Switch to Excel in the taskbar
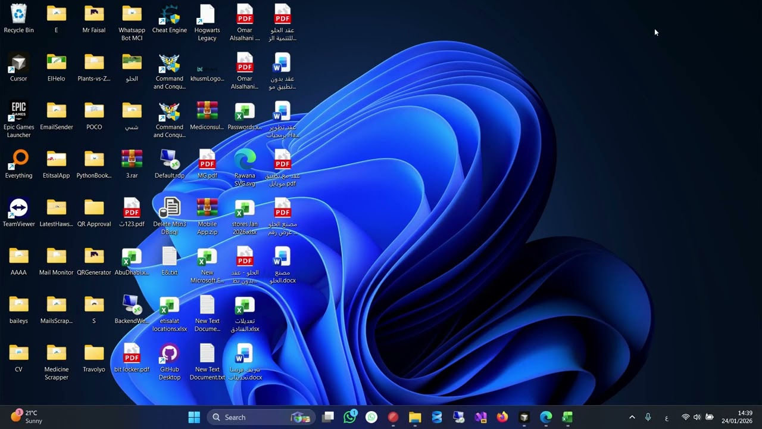Screen dimensions: 762x429 tap(567, 417)
